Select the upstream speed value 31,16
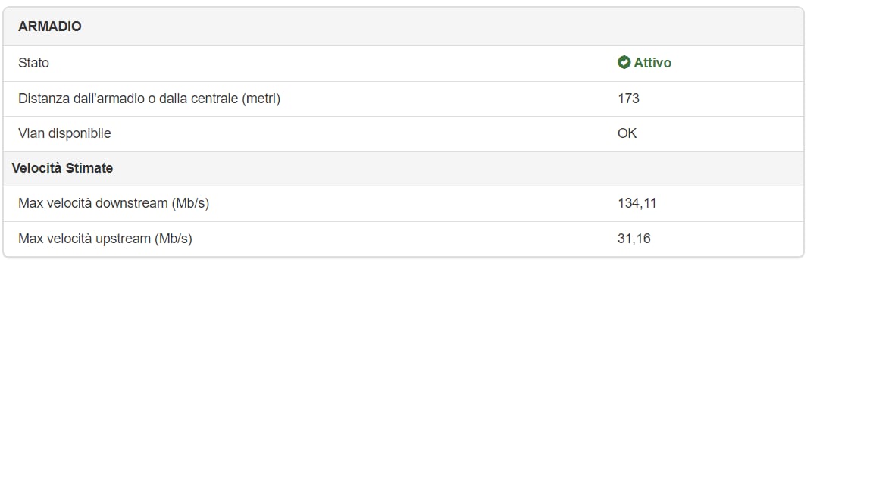Viewport: 873px width, 491px height. [634, 239]
